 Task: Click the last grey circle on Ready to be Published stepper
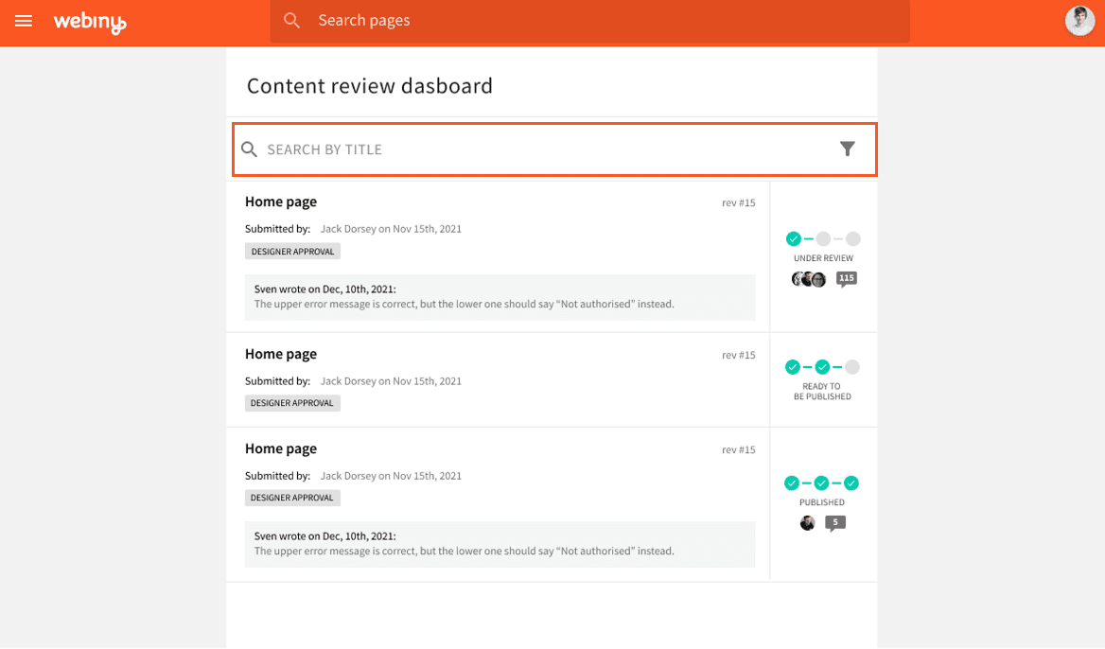click(x=851, y=365)
